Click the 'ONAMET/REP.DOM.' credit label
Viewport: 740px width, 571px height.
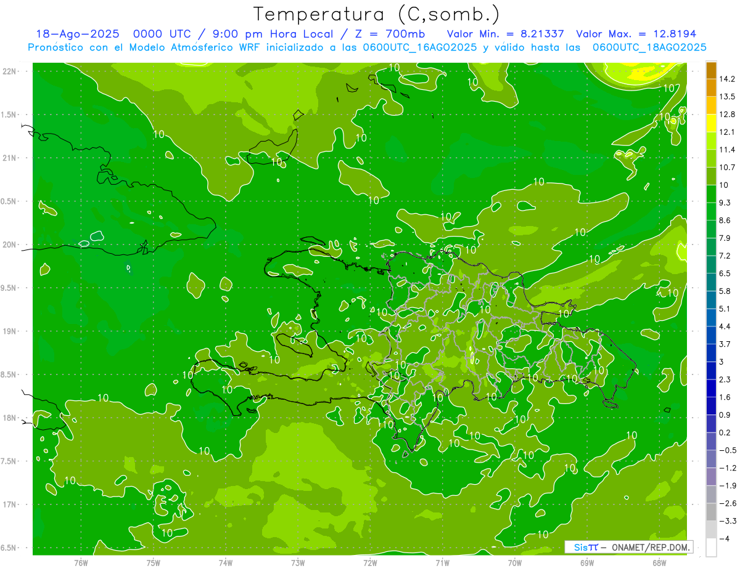651,547
